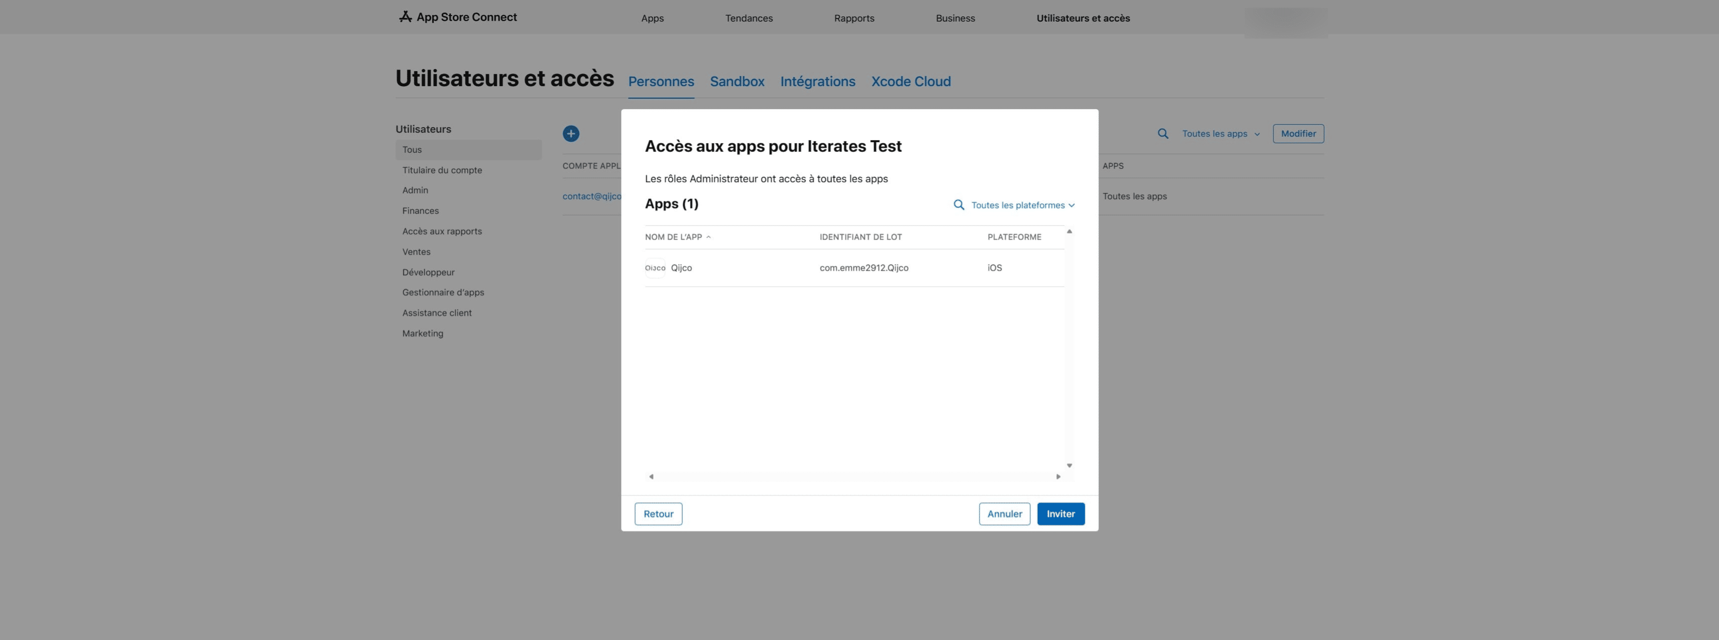Click the horizontal scroll left arrow

[x=651, y=476]
